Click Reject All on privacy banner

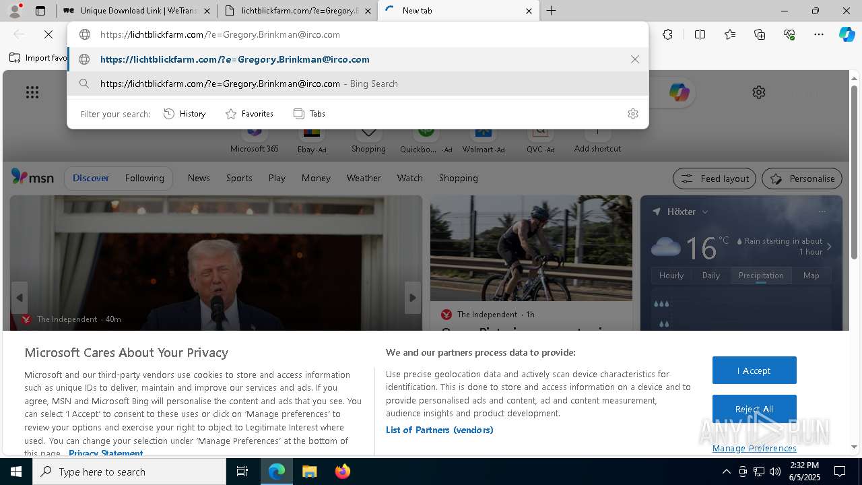tap(754, 409)
